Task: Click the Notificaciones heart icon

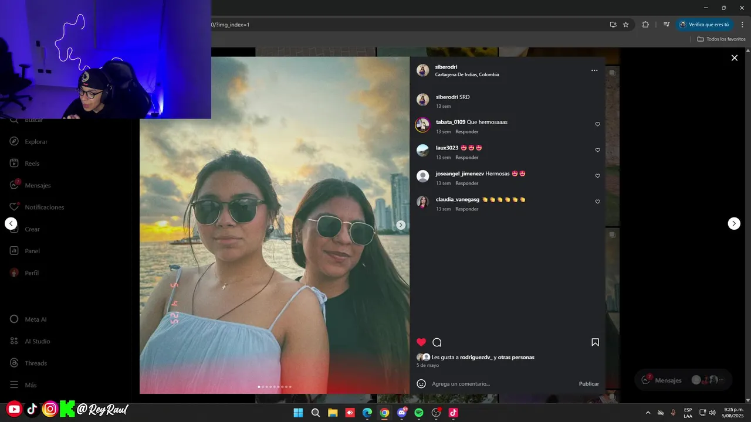Action: click(14, 207)
